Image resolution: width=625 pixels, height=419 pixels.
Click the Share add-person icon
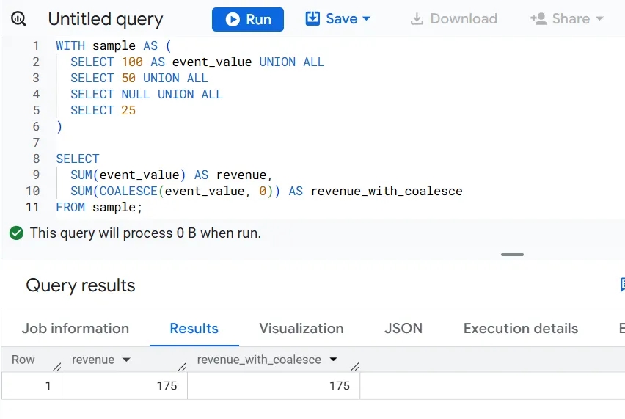538,19
